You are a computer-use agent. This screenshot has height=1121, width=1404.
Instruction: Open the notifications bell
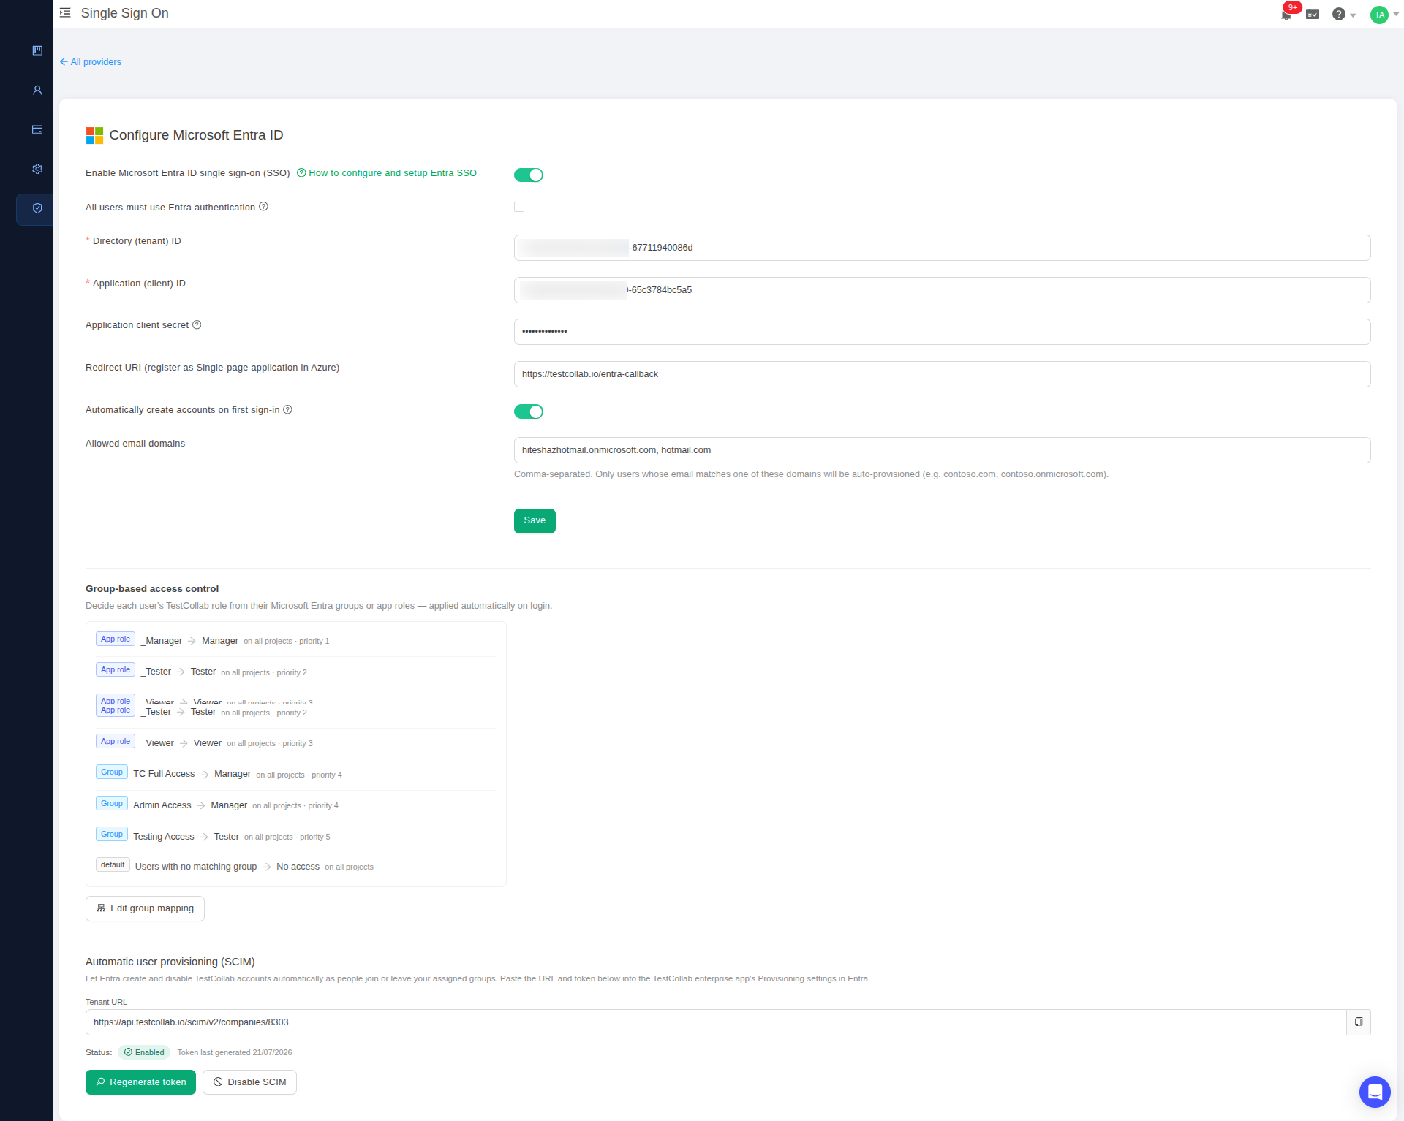(1286, 14)
